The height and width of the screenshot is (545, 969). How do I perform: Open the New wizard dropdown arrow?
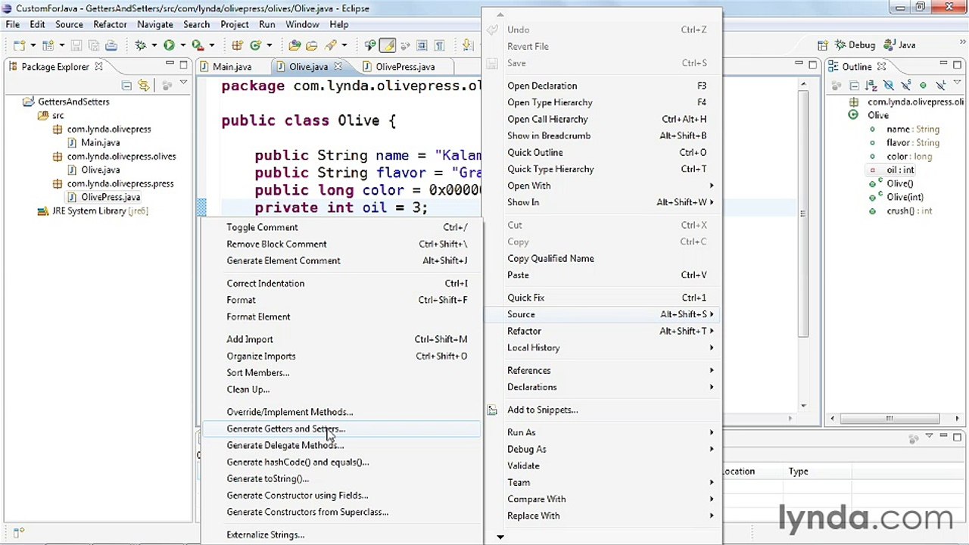click(33, 45)
